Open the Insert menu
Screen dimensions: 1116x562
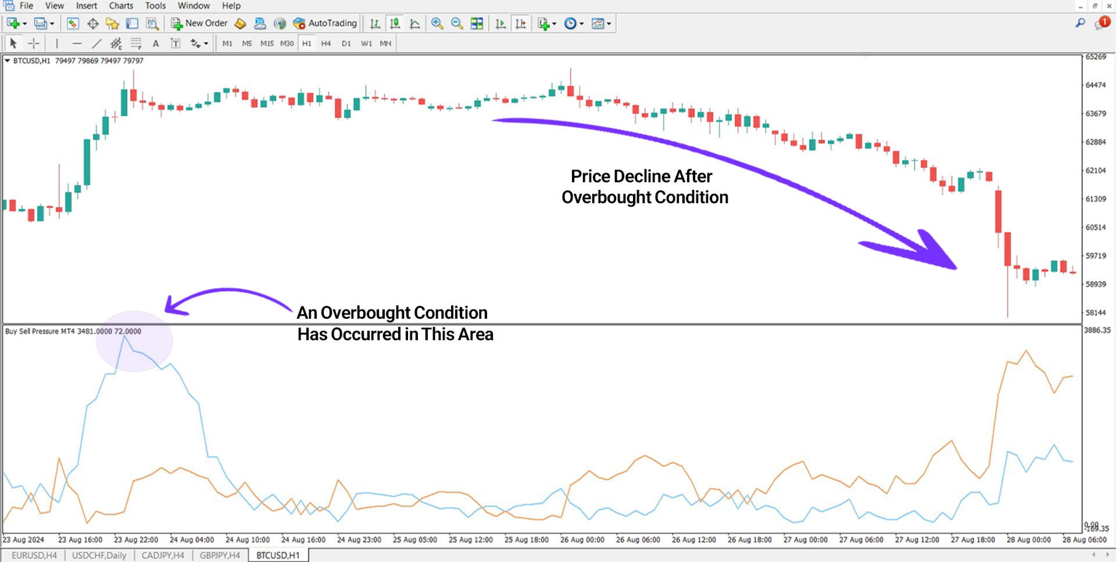(87, 6)
